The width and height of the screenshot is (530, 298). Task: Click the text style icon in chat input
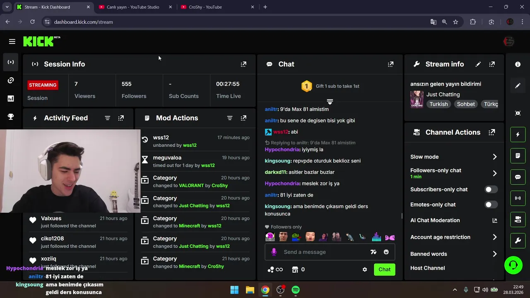pos(373,252)
